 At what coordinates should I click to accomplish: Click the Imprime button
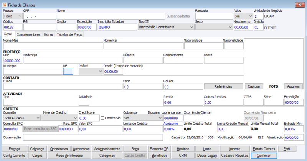(235, 149)
